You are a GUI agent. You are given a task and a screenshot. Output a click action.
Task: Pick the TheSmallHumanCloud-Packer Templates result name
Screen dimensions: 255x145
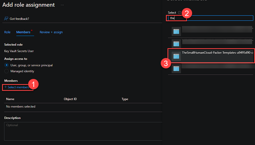tap(217, 53)
